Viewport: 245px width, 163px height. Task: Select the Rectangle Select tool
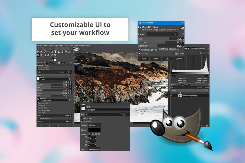[41, 52]
